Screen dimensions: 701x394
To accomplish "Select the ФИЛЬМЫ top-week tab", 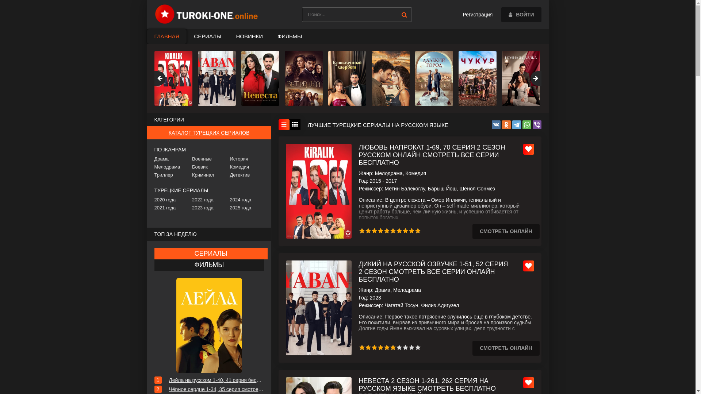I will [209, 265].
